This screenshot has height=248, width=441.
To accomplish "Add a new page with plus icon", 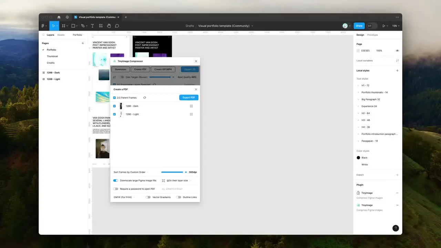I will pyautogui.click(x=83, y=43).
